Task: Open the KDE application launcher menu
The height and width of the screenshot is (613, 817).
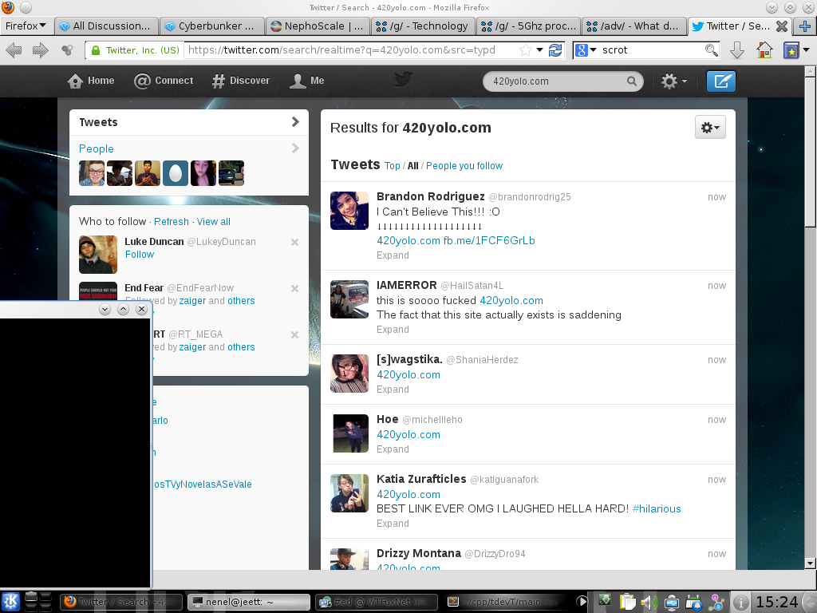Action: (10, 602)
